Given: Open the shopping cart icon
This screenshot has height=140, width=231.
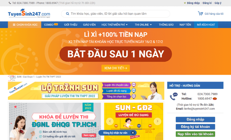Looking at the screenshot, I should coord(200,13).
